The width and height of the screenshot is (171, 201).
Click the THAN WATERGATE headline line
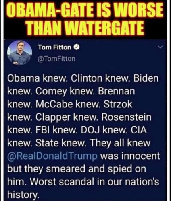(85, 28)
